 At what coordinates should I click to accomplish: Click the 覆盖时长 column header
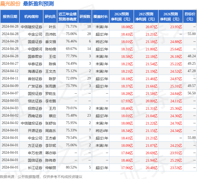tap(101, 16)
